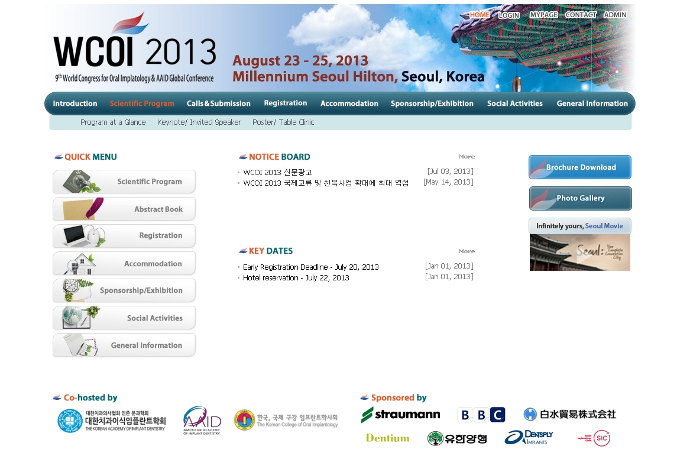The image size is (677, 459).
Task: Click Abstract Book quick menu button
Action: 124,209
